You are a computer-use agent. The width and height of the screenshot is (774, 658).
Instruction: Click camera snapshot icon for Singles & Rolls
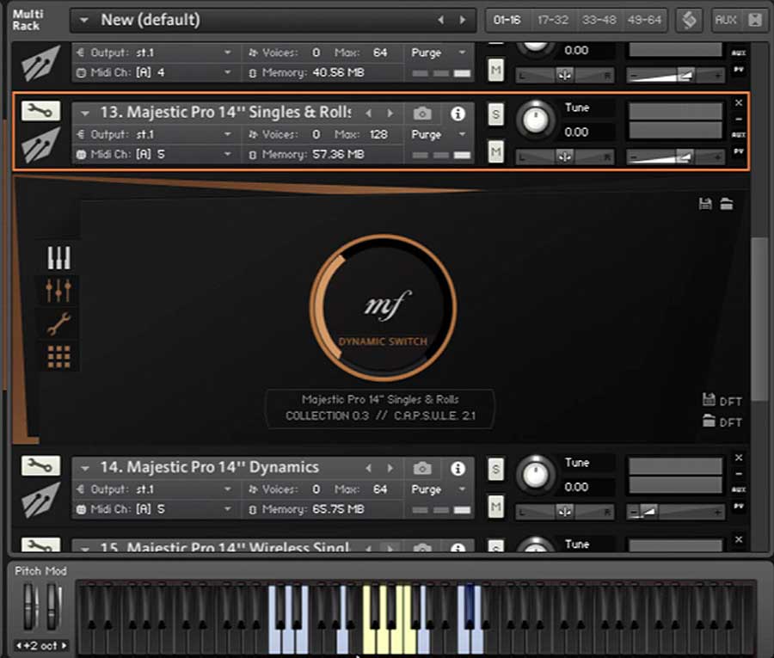click(422, 114)
